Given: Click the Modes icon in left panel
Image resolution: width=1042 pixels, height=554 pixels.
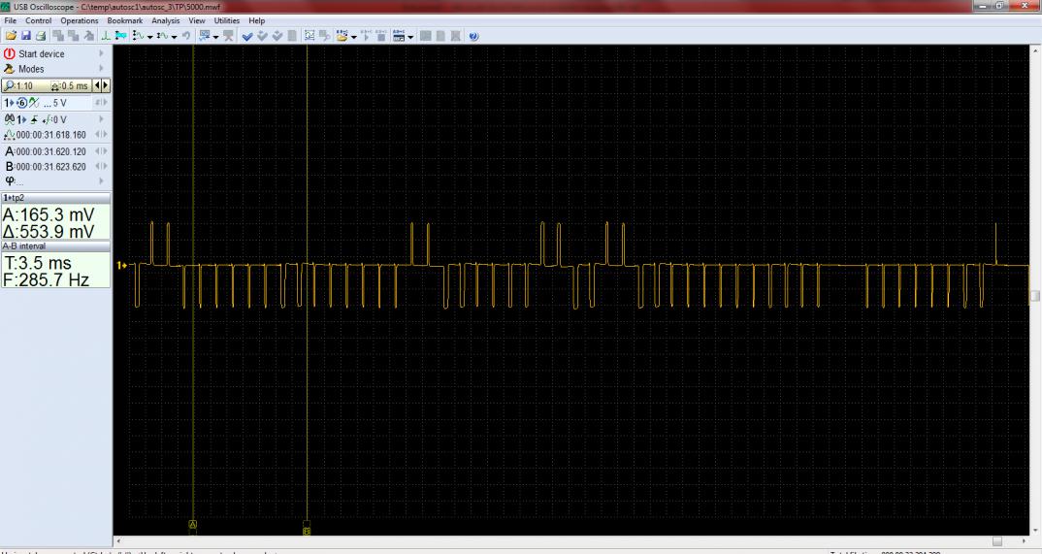Looking at the screenshot, I should pyautogui.click(x=10, y=70).
